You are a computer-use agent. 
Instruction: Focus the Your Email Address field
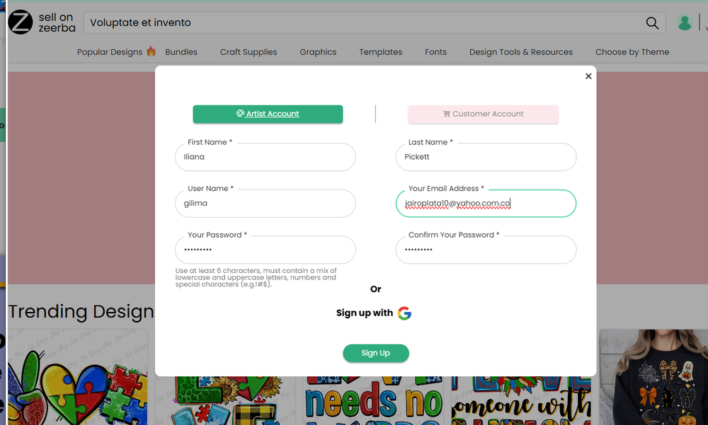click(486, 204)
